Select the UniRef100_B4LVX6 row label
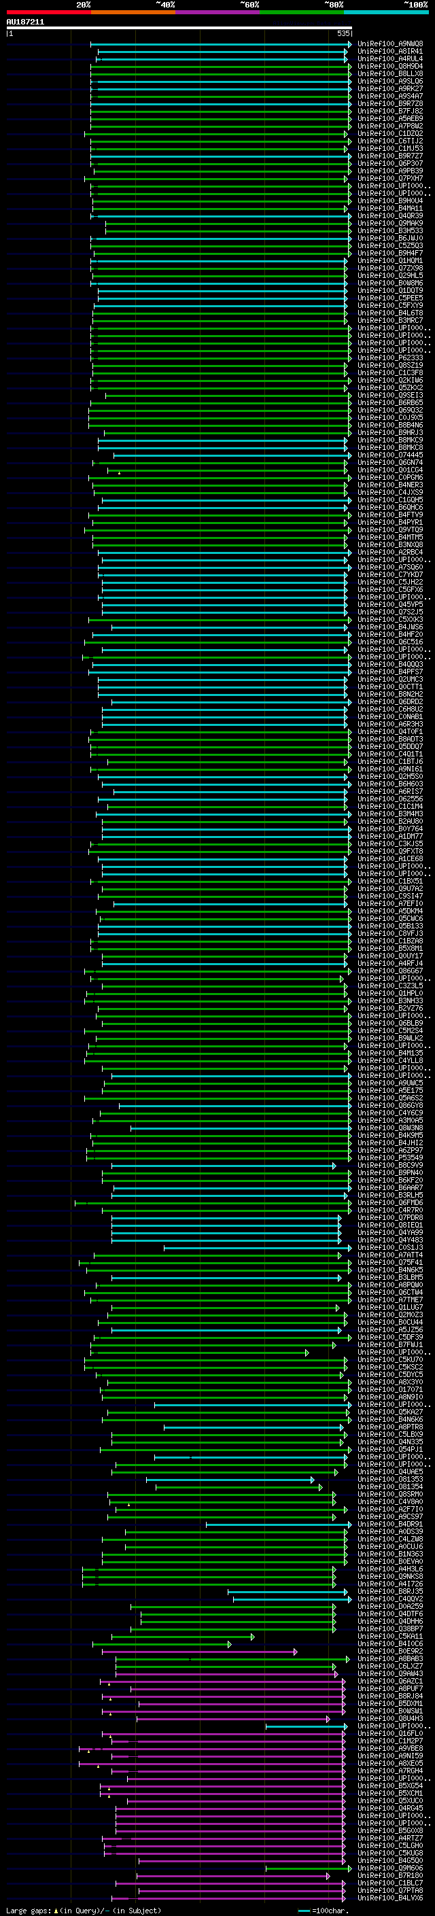435x1916 pixels. click(389, 1897)
